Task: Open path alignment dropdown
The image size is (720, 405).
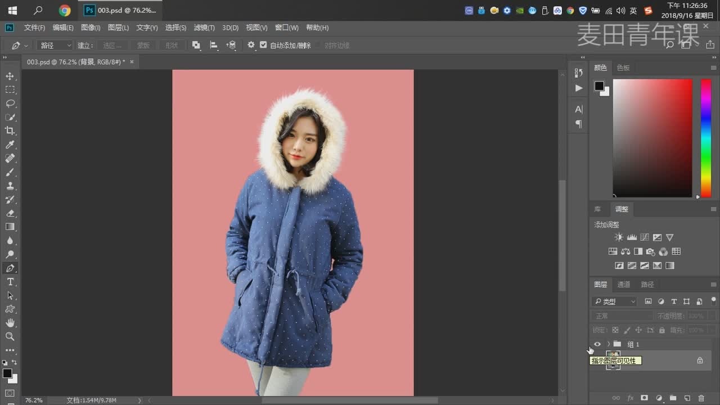Action: (214, 46)
